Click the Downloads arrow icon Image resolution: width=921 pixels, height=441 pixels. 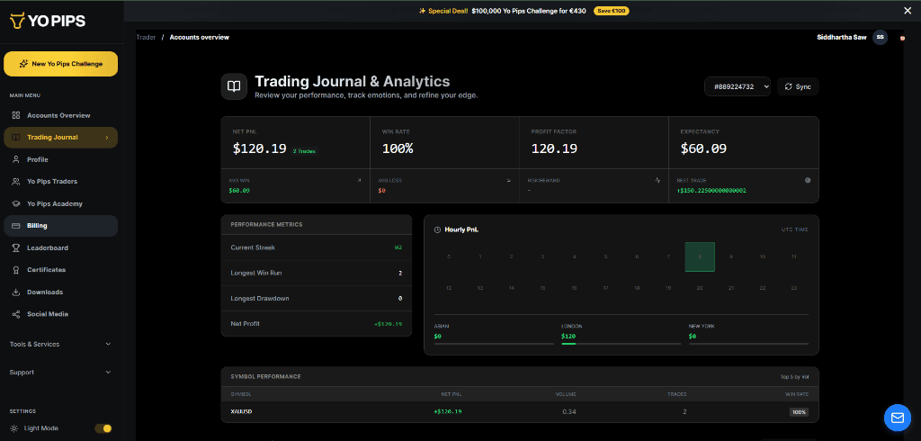point(16,292)
